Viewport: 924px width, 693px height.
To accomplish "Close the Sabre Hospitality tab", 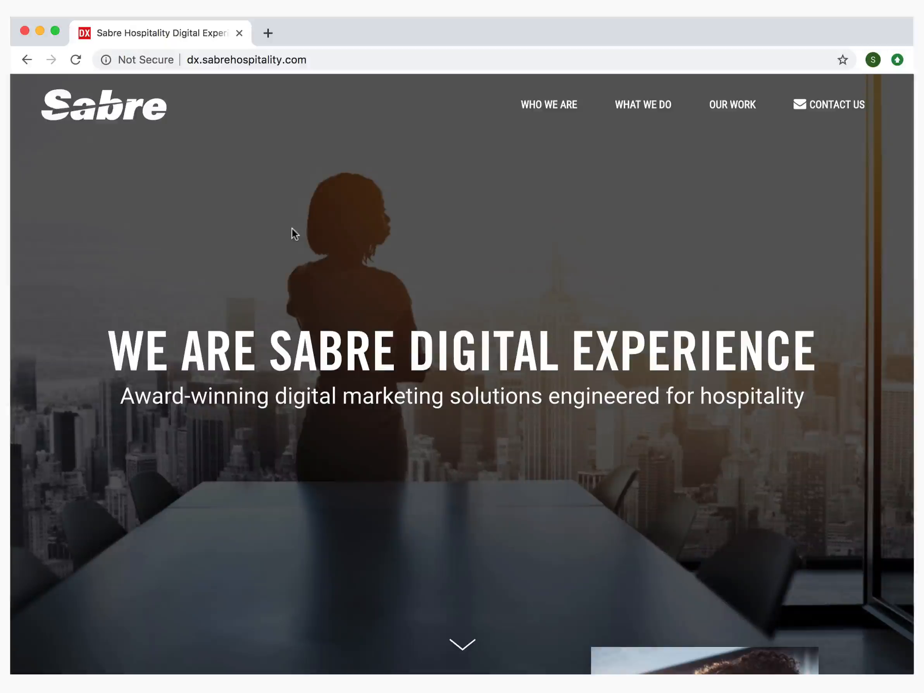I will click(x=239, y=33).
